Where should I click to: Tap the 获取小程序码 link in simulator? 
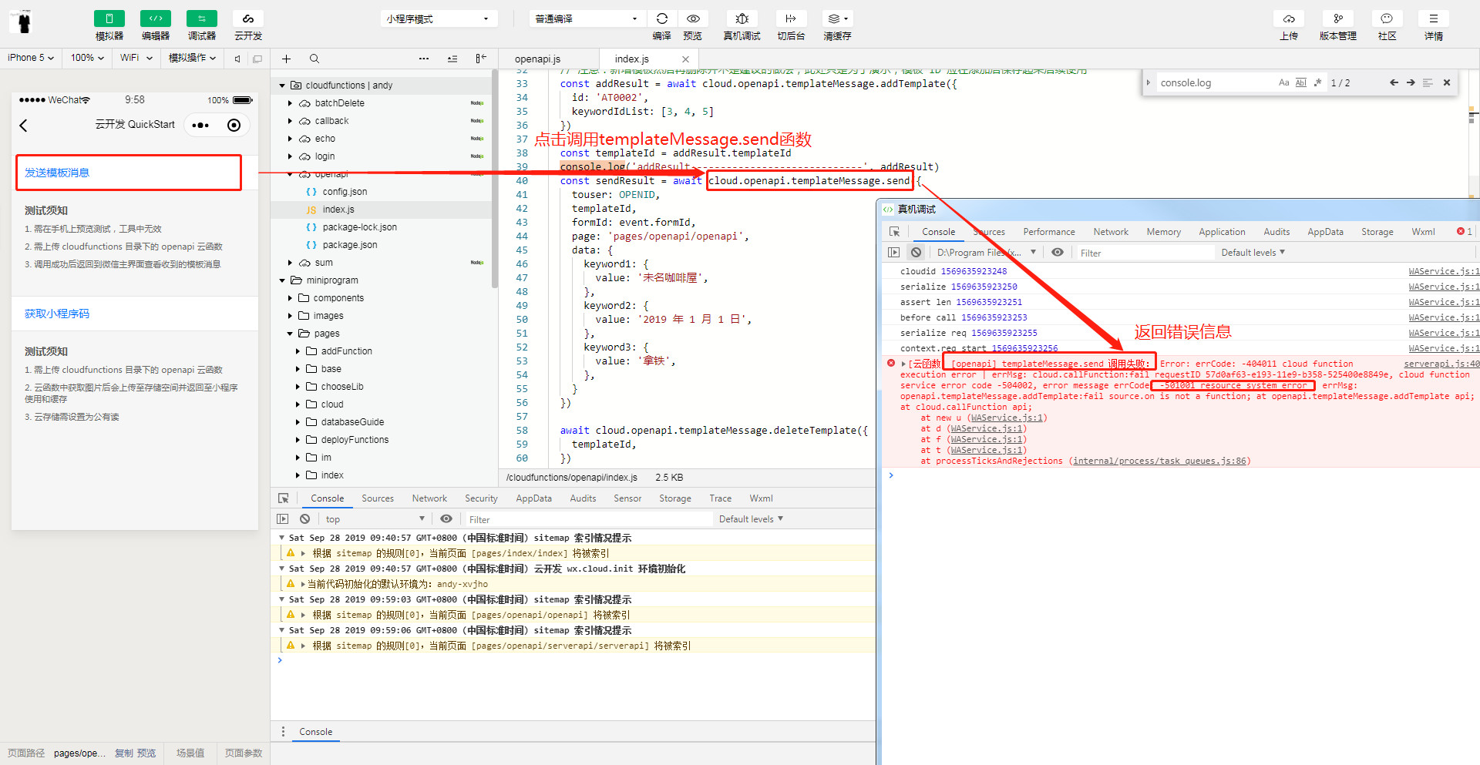(x=57, y=314)
